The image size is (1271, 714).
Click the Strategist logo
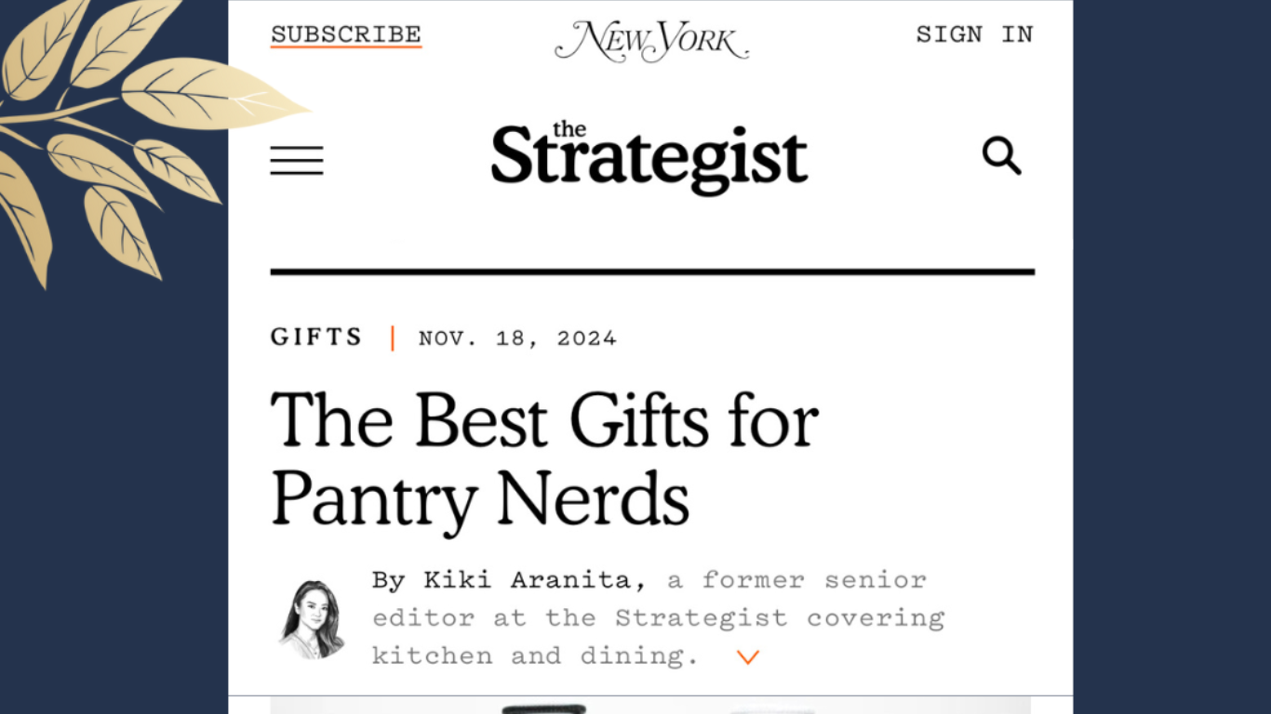point(649,159)
